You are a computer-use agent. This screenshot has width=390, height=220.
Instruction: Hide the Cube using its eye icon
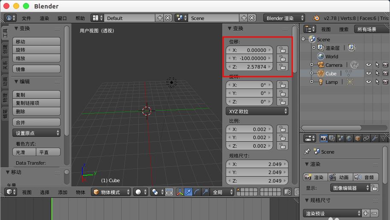click(x=369, y=73)
